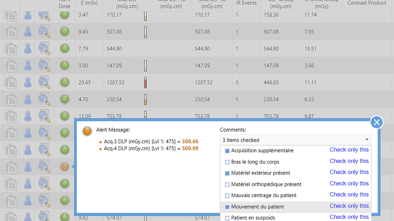Close the alert message popup
The height and width of the screenshot is (221, 394).
pyautogui.click(x=376, y=122)
